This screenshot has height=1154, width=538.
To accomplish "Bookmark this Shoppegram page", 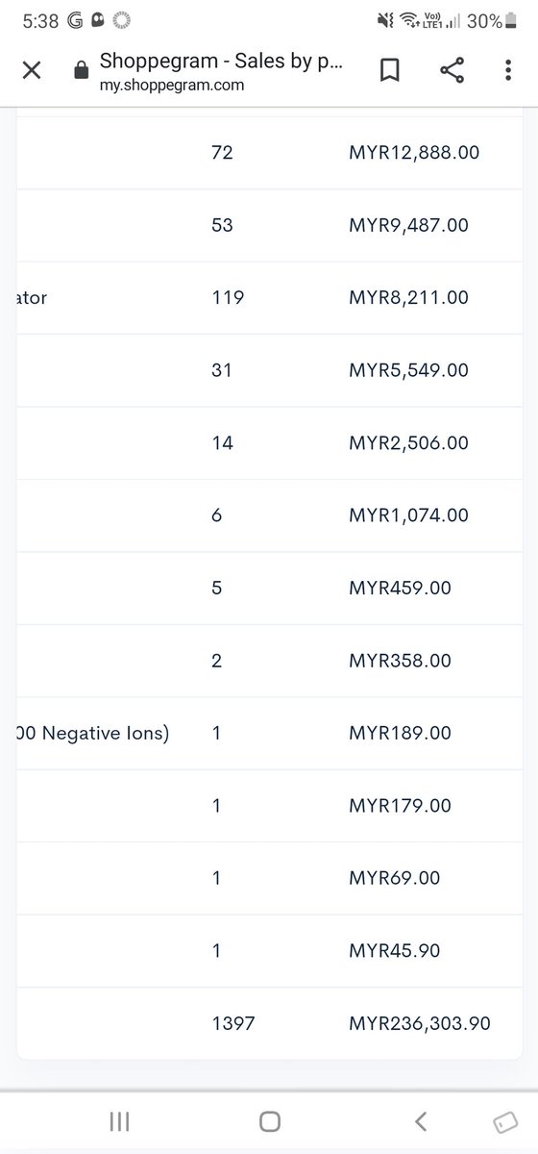I will 390,70.
